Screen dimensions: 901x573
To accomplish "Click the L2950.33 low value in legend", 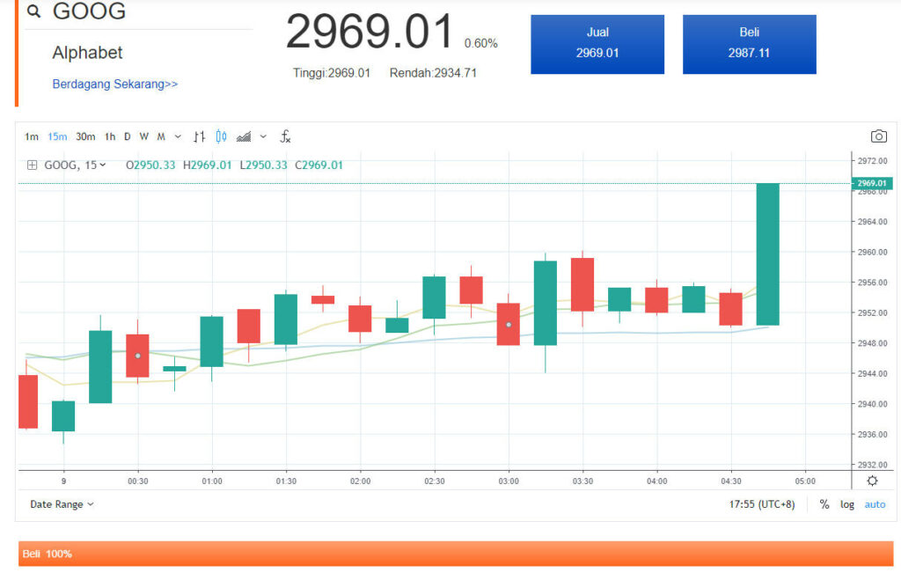I will coord(263,165).
